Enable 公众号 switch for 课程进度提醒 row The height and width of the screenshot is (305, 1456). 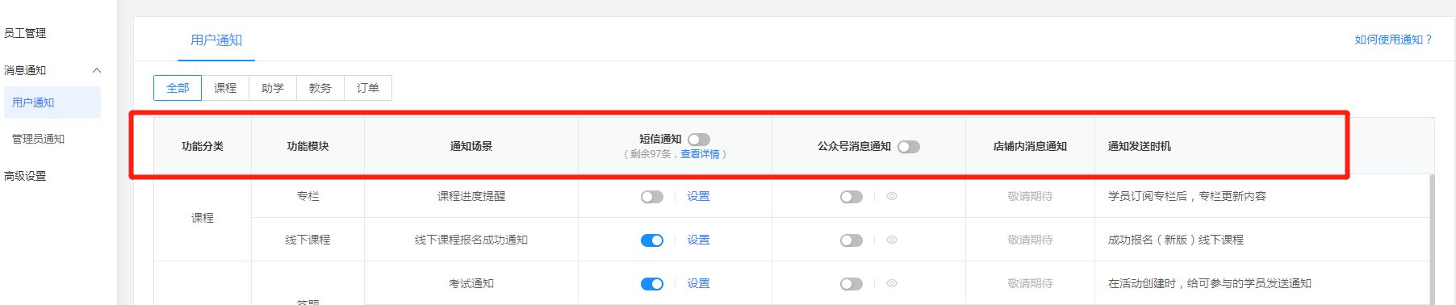[851, 197]
